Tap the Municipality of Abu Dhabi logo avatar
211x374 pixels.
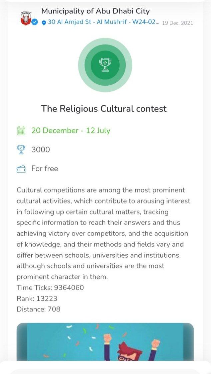click(26, 18)
